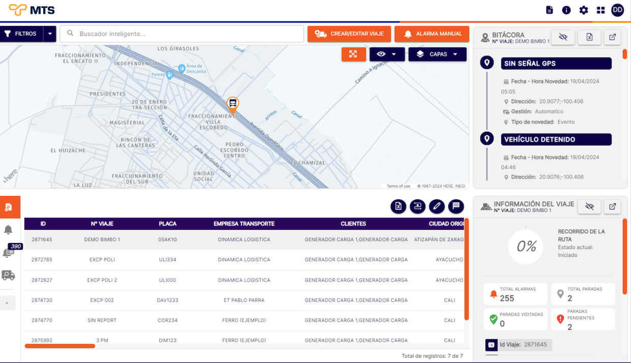The height and width of the screenshot is (363, 631).
Task: Expand the map to fullscreen
Action: pyautogui.click(x=354, y=54)
